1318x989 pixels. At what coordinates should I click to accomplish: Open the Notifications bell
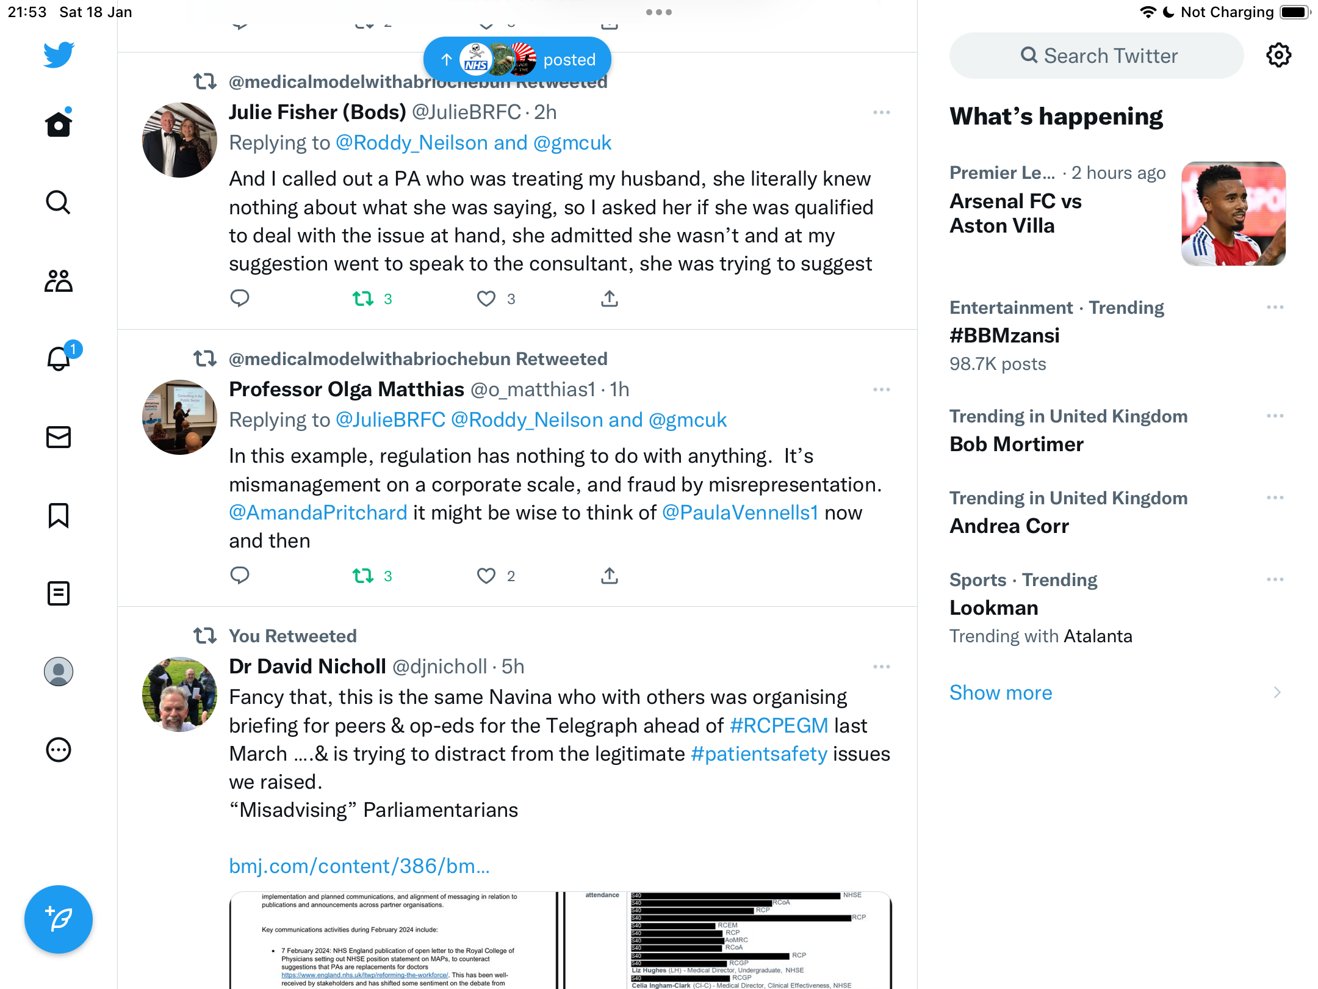coord(59,358)
